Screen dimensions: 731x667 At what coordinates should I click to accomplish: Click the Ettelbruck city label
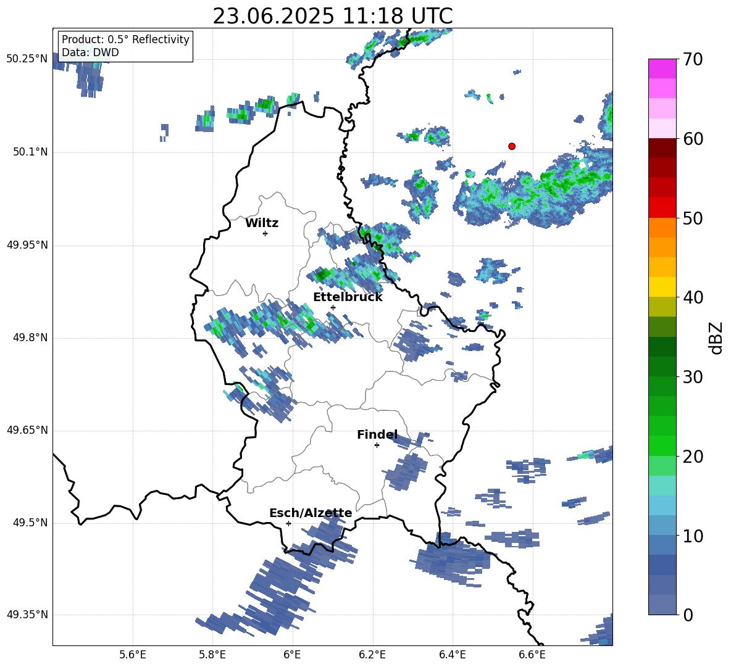pyautogui.click(x=348, y=297)
